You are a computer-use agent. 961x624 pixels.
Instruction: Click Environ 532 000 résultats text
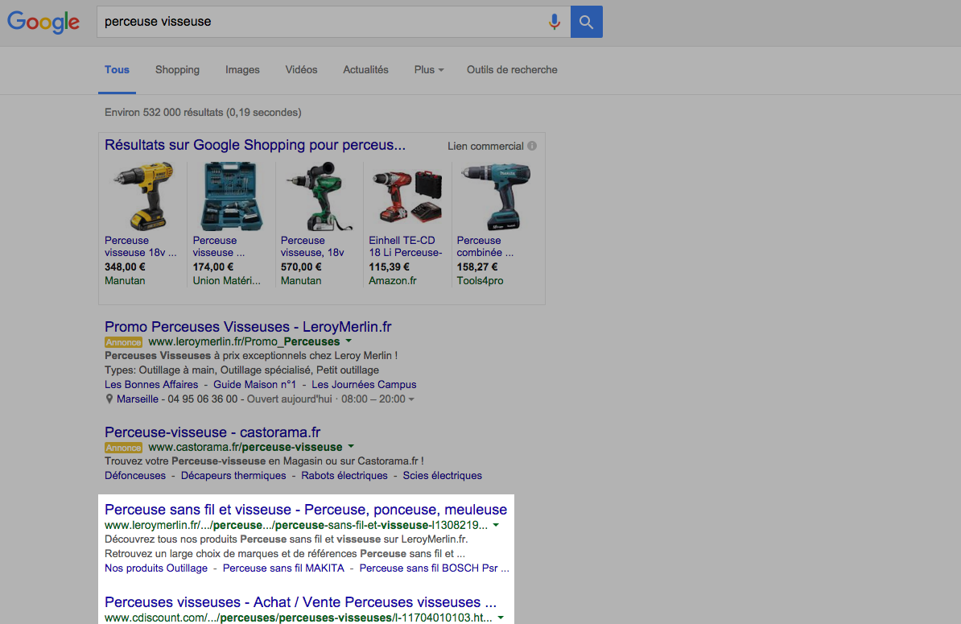[x=203, y=113]
